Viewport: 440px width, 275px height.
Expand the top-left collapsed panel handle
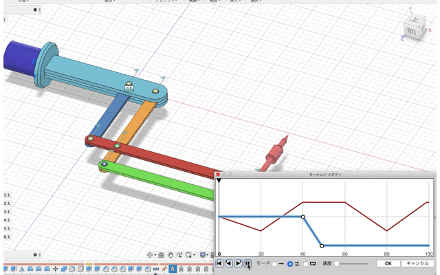point(40,10)
